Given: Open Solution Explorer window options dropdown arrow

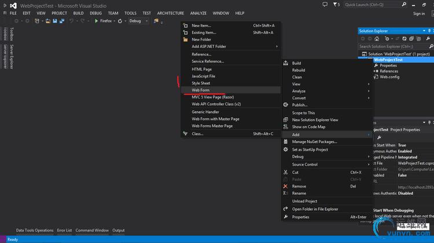Looking at the screenshot, I should [x=424, y=31].
